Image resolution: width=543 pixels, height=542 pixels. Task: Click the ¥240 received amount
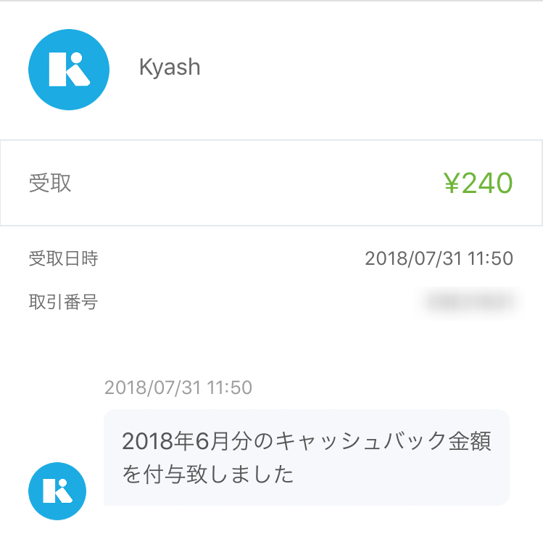click(x=478, y=183)
